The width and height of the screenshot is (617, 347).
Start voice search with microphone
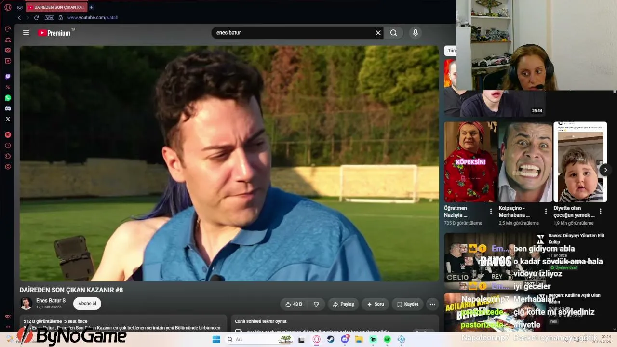(x=416, y=33)
